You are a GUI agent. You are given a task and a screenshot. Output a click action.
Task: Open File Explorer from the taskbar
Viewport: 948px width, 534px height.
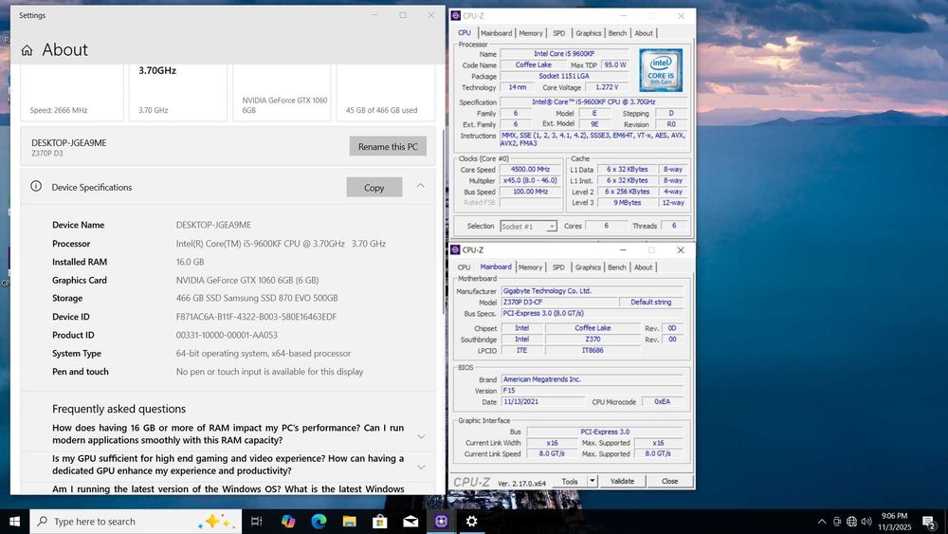point(350,522)
